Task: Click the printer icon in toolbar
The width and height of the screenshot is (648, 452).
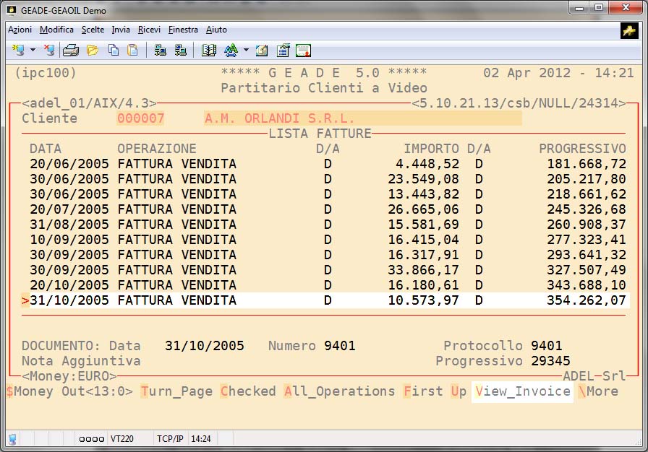Action: (x=70, y=51)
